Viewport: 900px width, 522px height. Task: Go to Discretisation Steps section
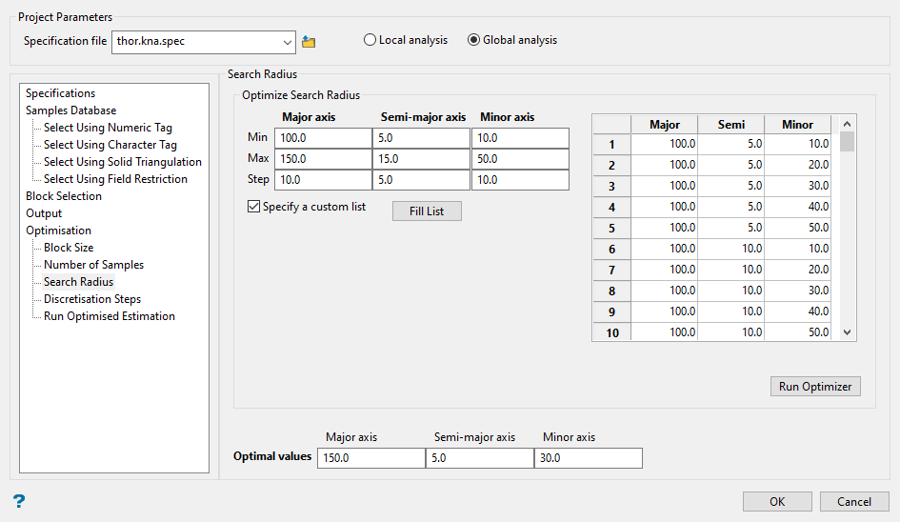[91, 299]
